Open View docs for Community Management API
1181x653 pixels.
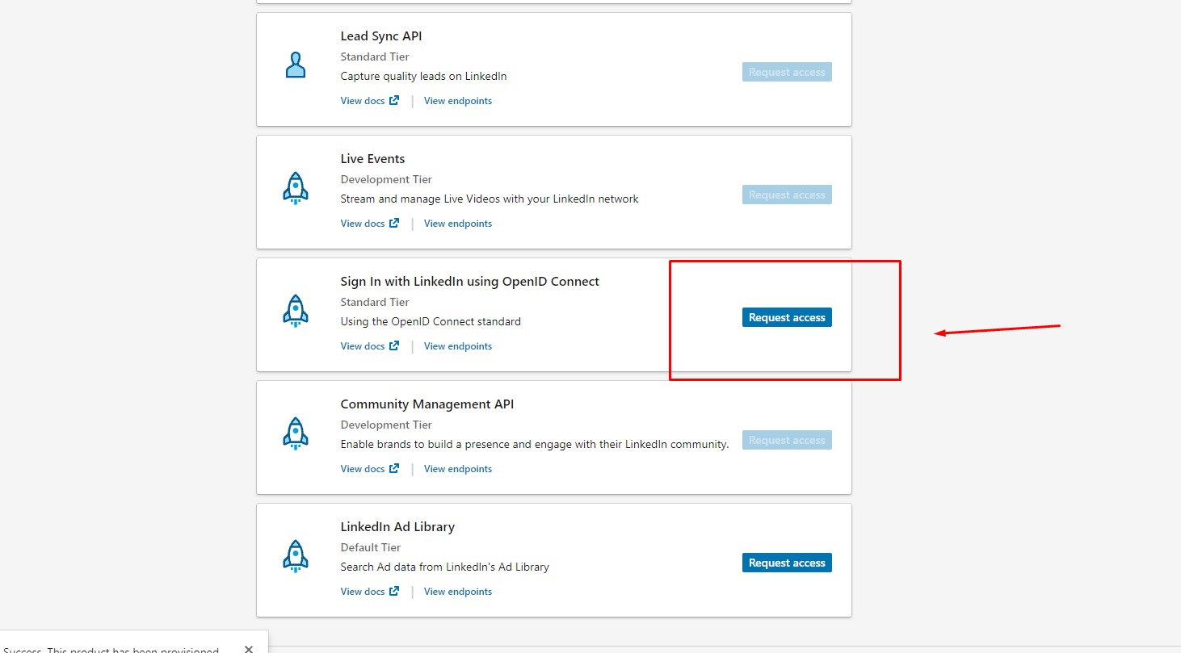(x=370, y=469)
